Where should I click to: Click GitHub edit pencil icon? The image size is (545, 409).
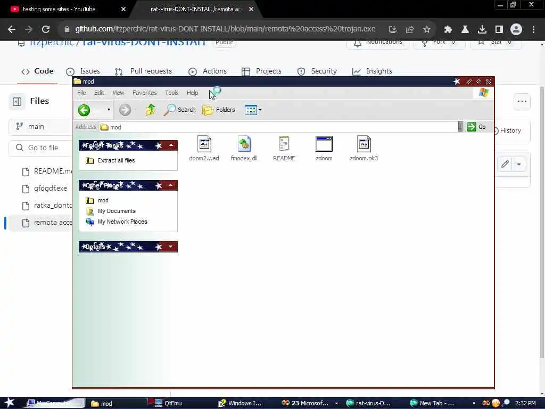tap(505, 164)
